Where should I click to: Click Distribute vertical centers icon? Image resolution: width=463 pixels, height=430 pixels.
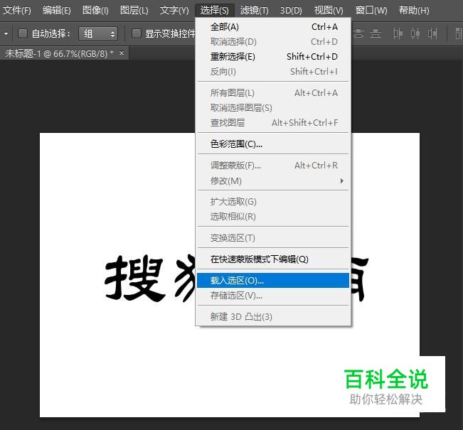pos(358,33)
